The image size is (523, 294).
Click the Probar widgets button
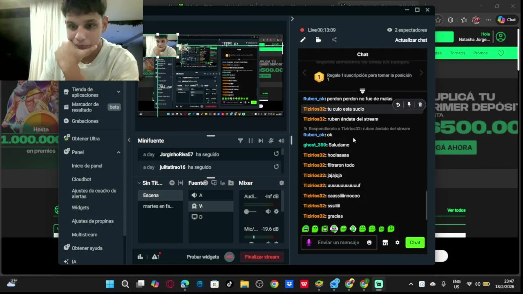pos(203,257)
